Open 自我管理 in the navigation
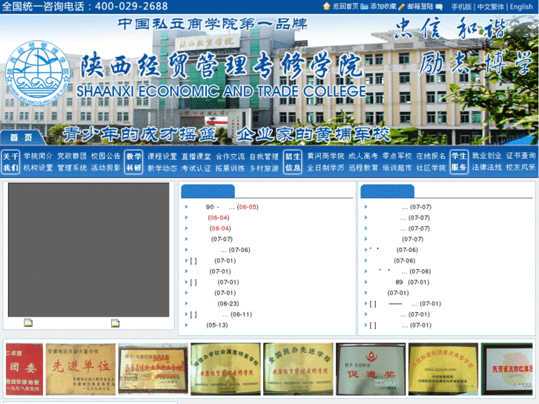The height and width of the screenshot is (404, 539). (x=264, y=156)
